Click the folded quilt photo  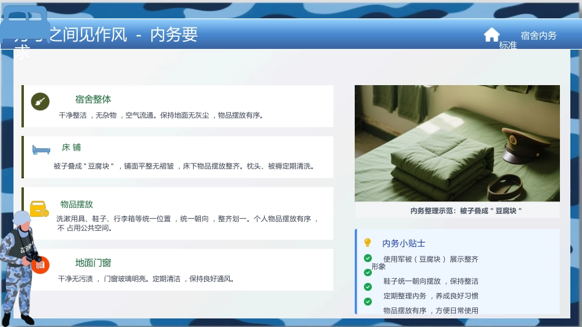457,143
